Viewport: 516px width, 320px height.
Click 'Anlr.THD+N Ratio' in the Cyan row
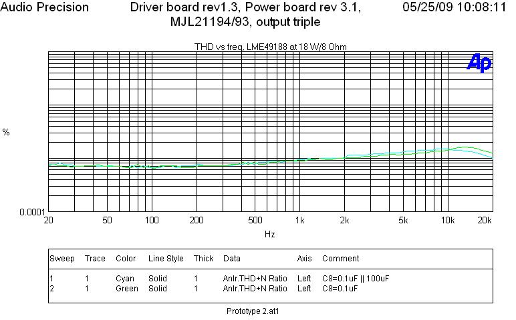255,279
